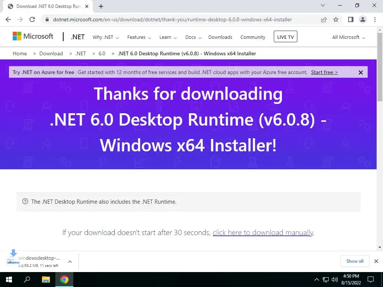The image size is (383, 287).
Task: Click the share page icon
Action: (324, 19)
